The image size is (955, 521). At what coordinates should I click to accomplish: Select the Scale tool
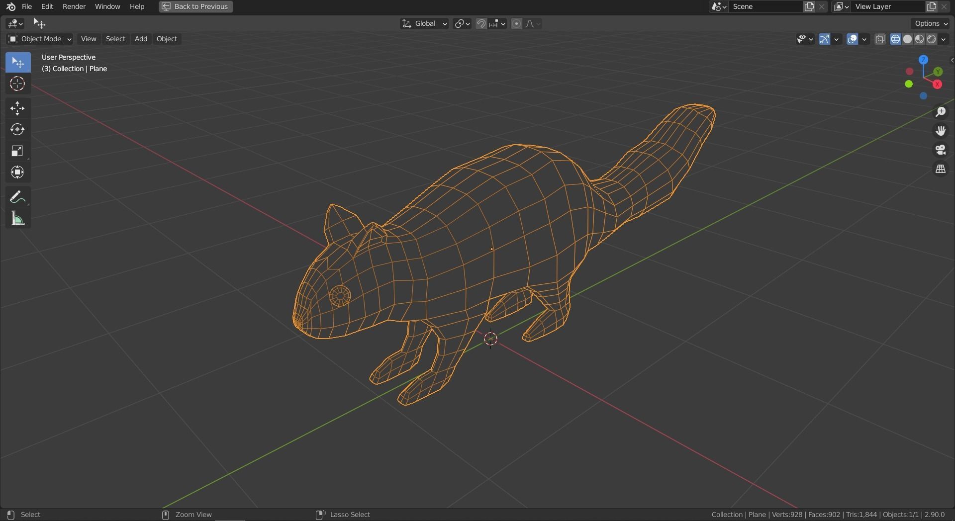18,151
